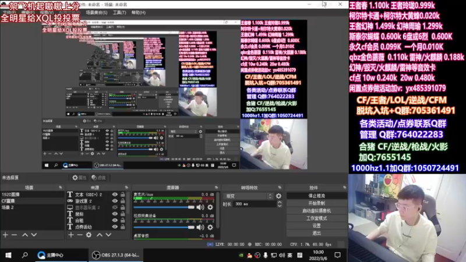Move the selected source down
Viewport: 466px width, 262px height.
coord(108,235)
